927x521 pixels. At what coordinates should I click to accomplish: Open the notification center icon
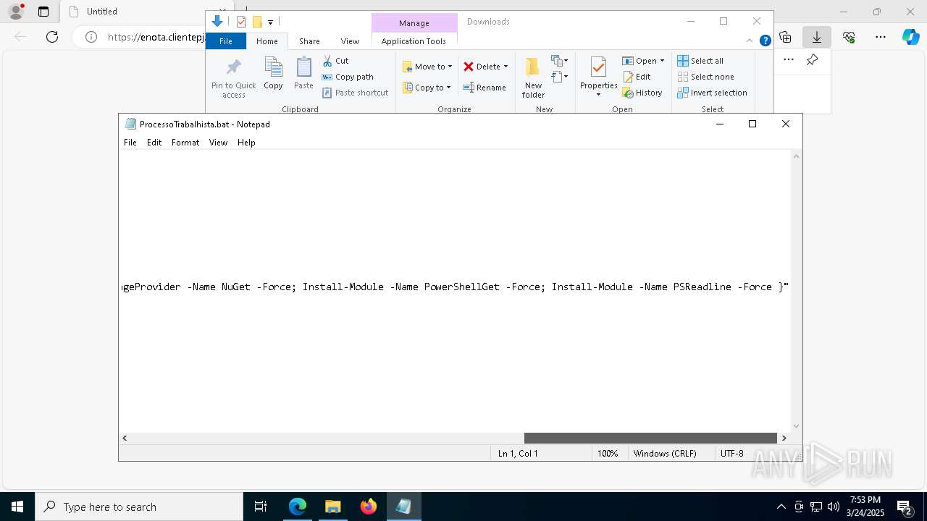(x=905, y=507)
